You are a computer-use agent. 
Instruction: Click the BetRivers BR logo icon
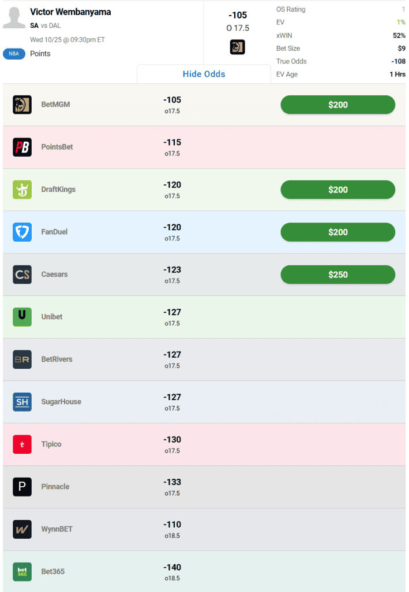pyautogui.click(x=22, y=360)
